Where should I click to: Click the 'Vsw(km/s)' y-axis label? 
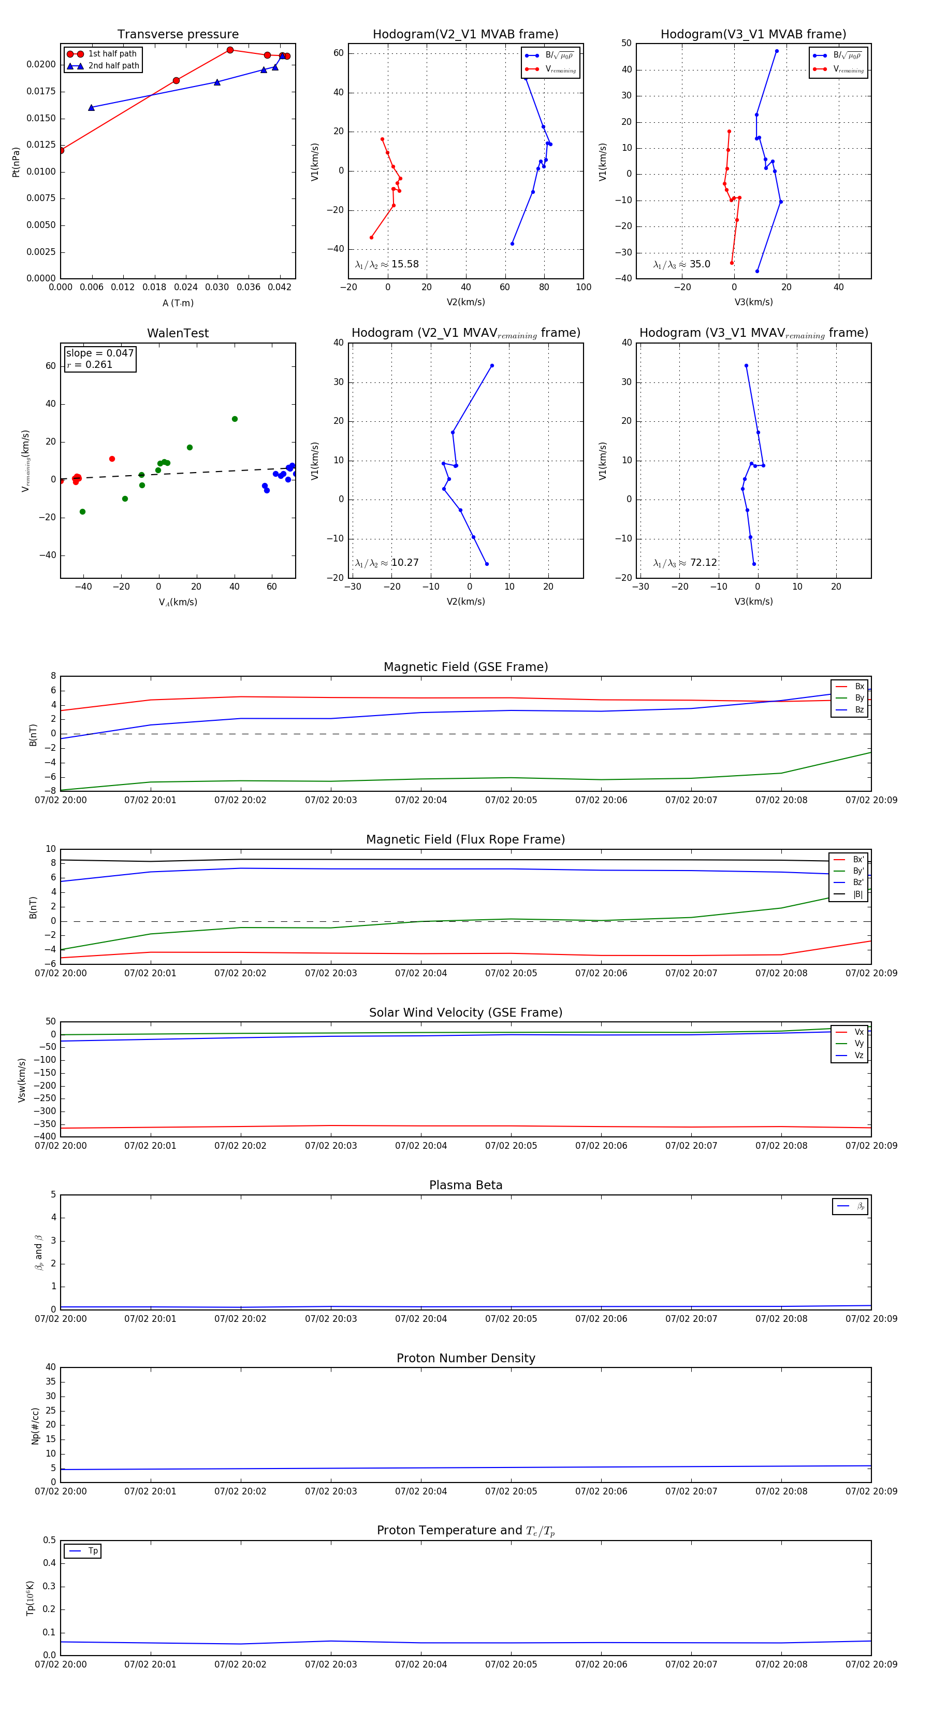click(22, 1080)
